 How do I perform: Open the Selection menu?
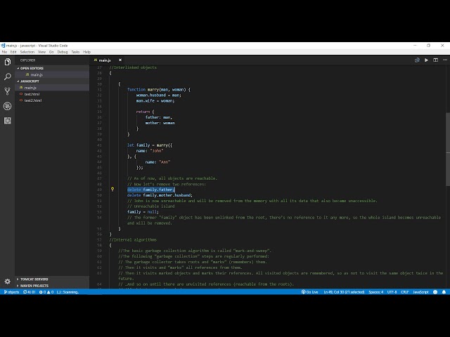point(27,52)
